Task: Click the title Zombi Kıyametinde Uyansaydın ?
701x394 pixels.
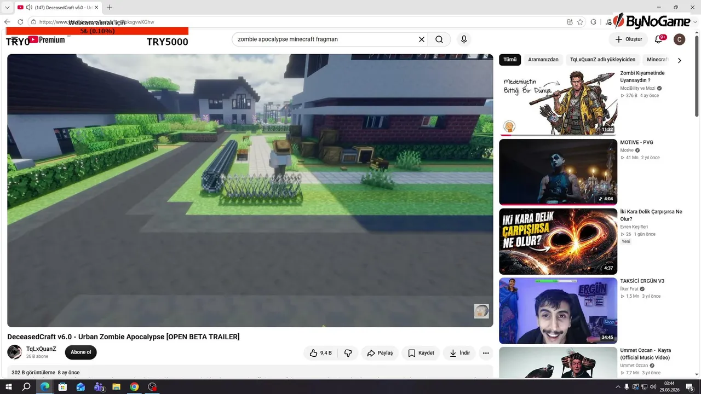Action: 642,77
